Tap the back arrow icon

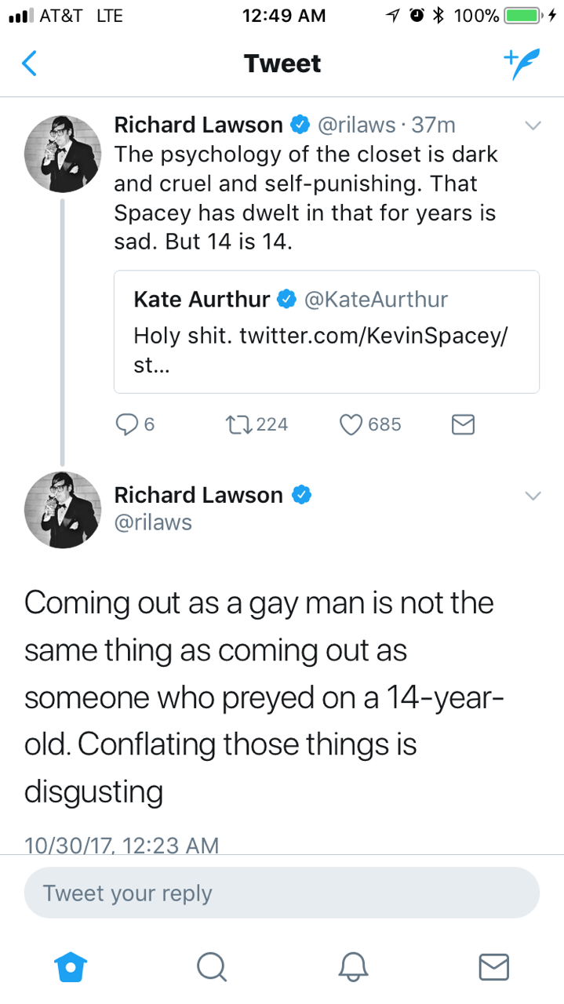pos(28,64)
